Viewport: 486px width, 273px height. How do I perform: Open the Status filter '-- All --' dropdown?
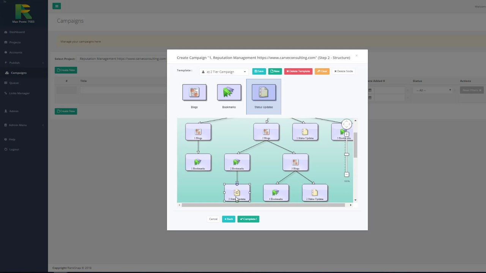[434, 90]
